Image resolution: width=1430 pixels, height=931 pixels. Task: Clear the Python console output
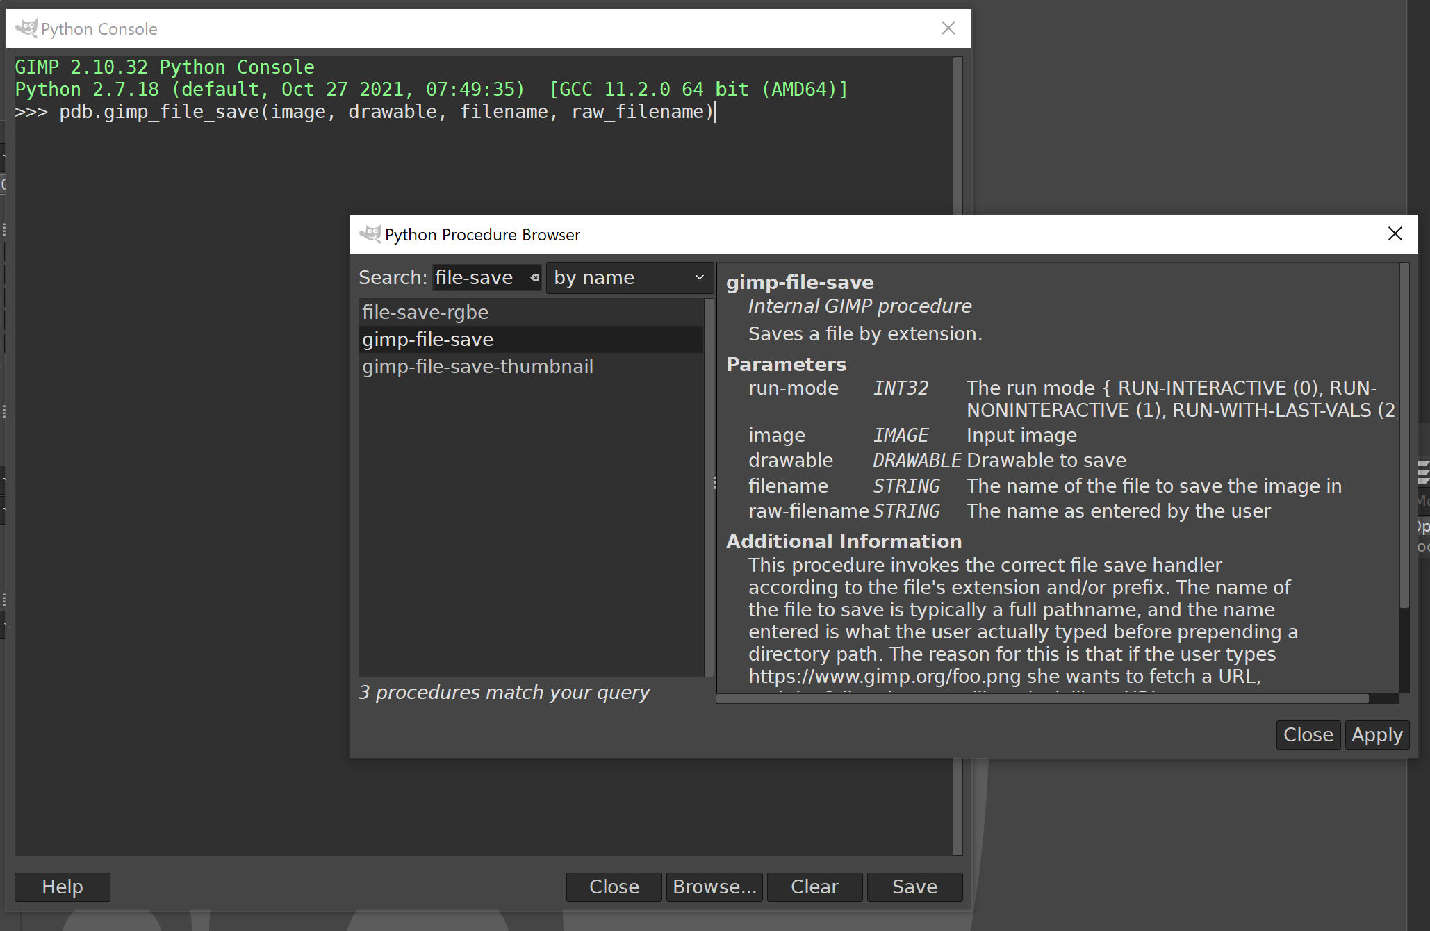coord(814,887)
